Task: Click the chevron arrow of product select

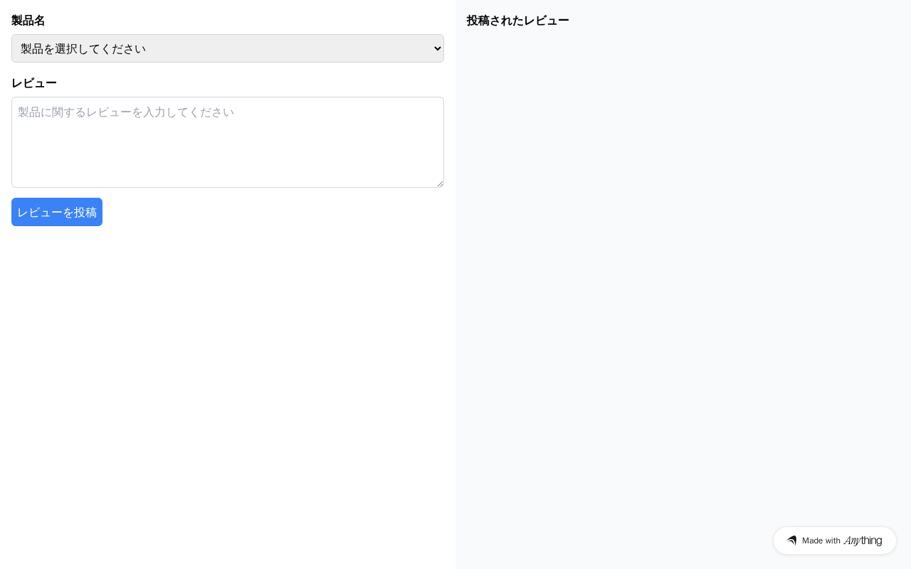Action: tap(437, 48)
